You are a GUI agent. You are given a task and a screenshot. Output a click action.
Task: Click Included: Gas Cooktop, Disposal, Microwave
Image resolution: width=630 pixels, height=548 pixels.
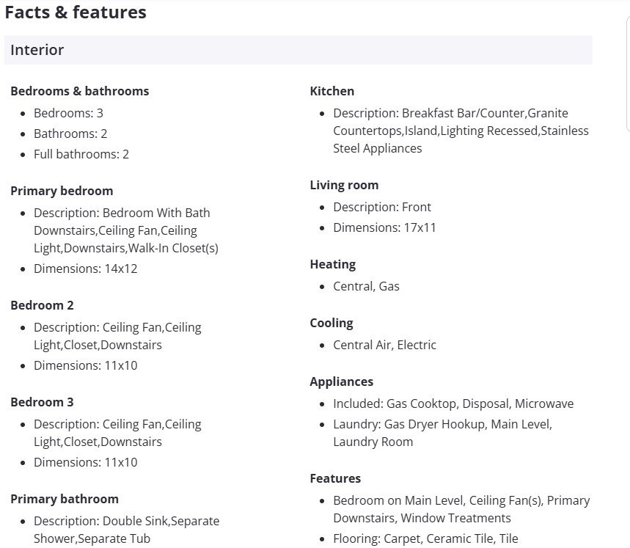(453, 403)
